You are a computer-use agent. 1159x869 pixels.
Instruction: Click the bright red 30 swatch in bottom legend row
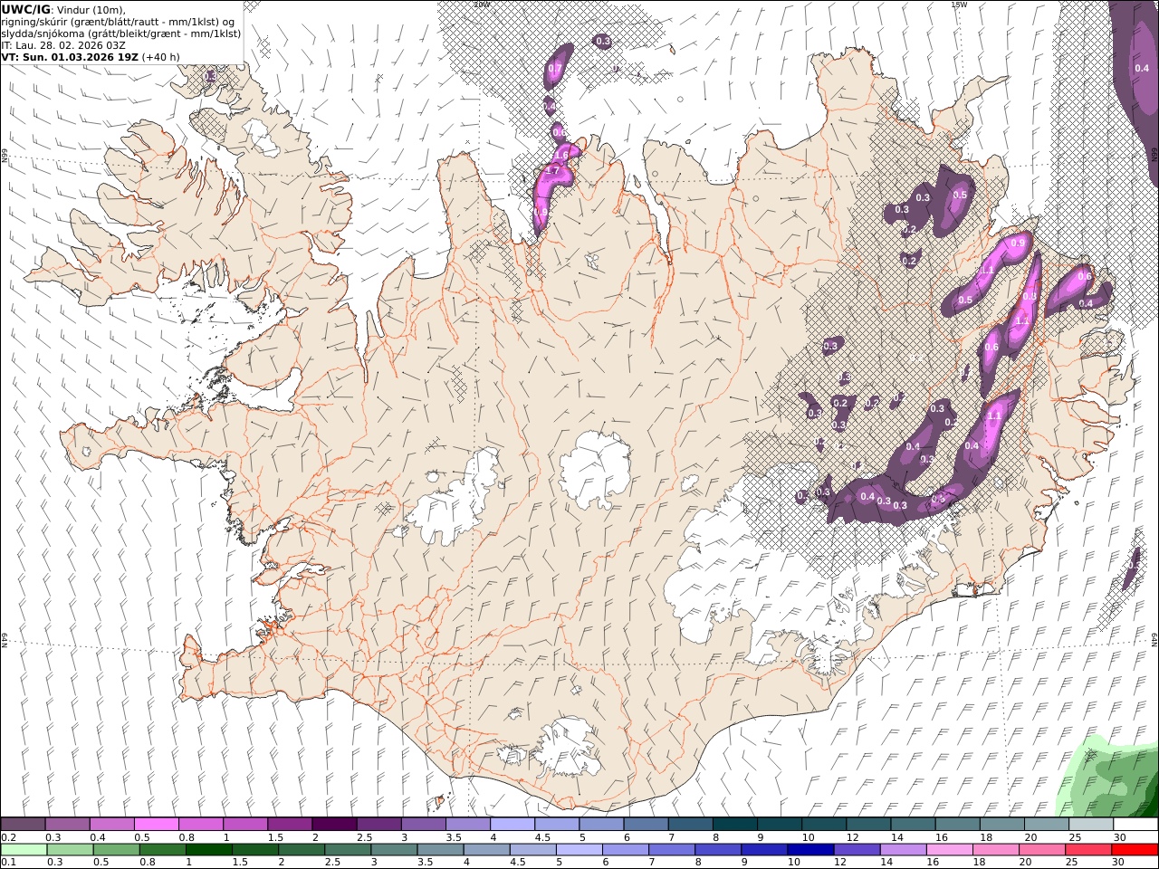point(1135,850)
